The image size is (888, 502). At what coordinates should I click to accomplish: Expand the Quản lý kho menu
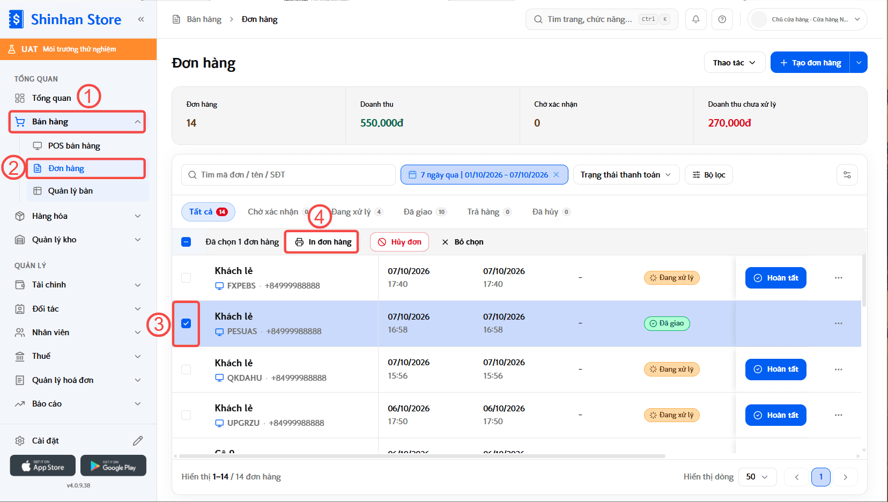pos(78,240)
